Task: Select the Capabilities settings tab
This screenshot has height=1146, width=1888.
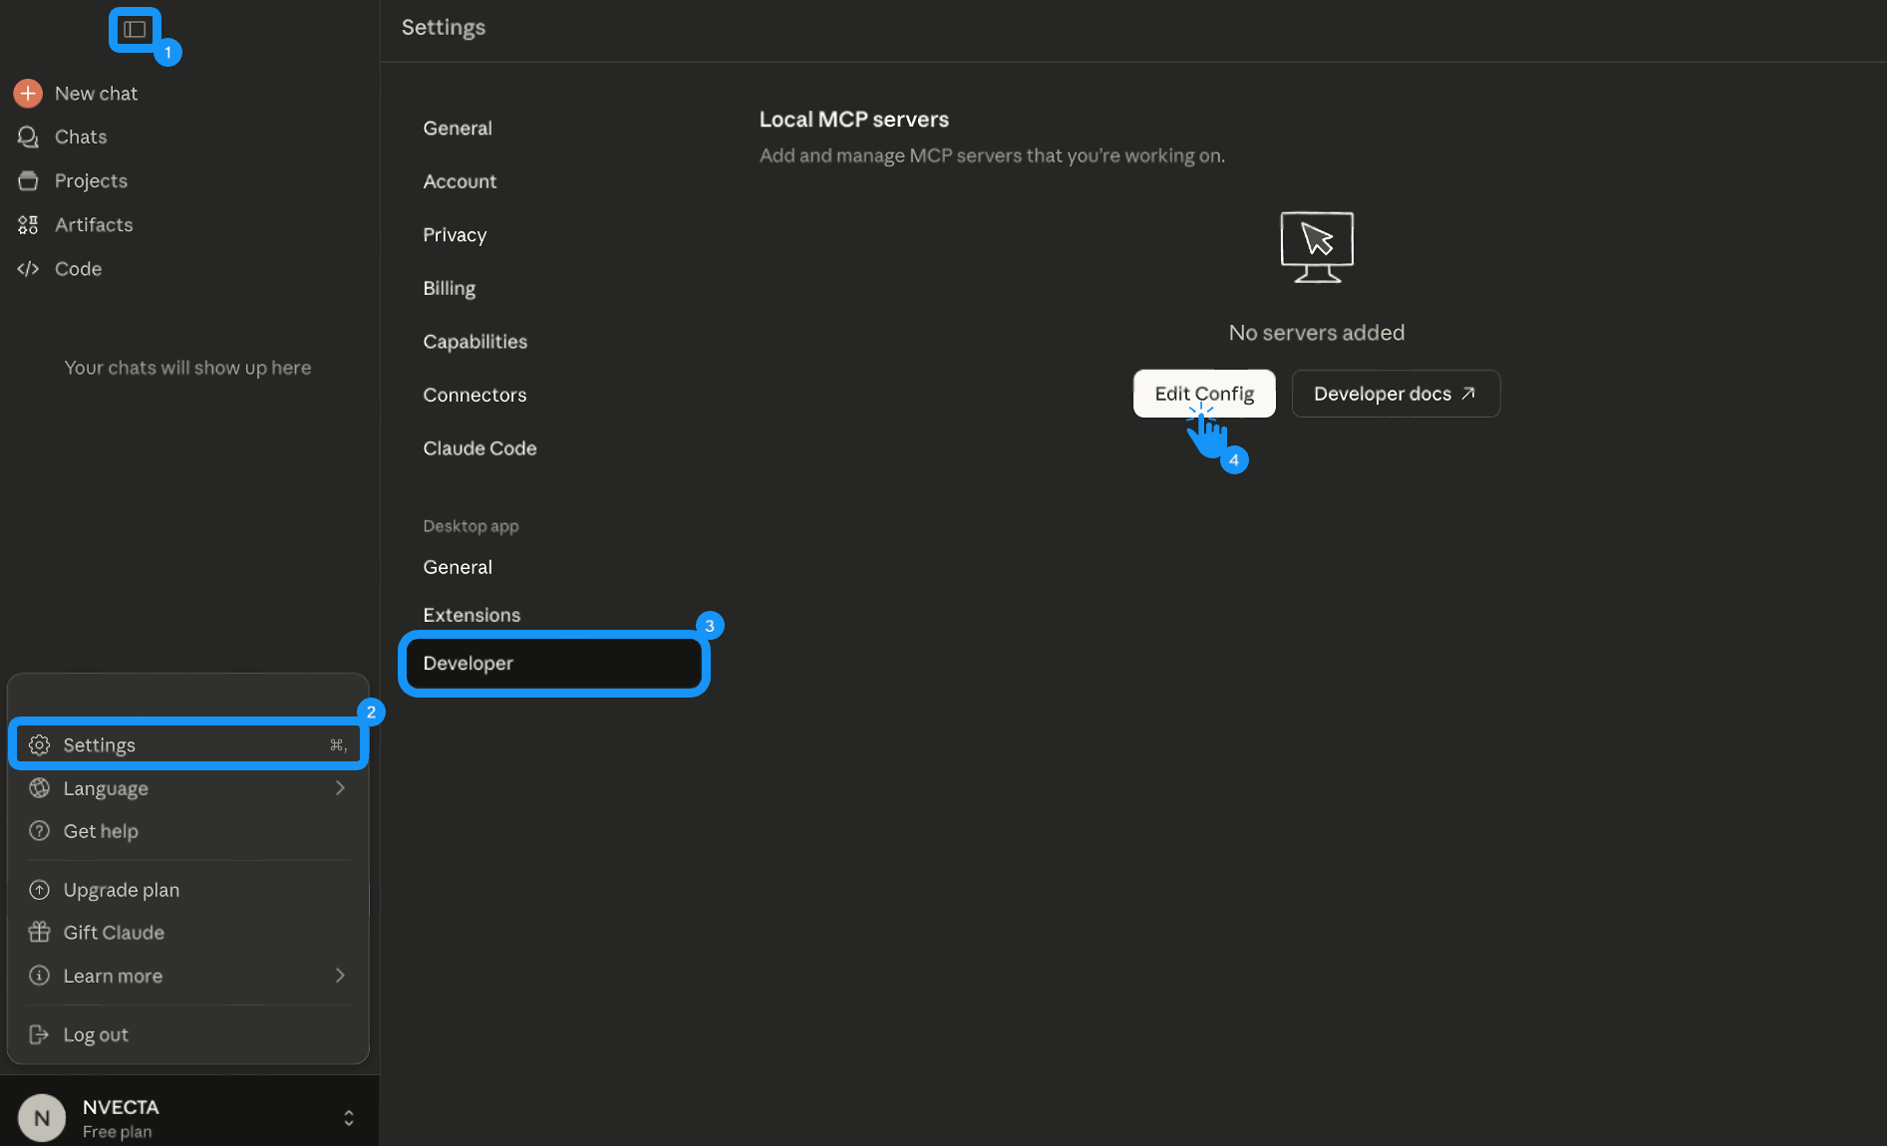Action: tap(474, 342)
